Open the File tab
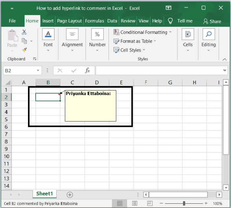The image size is (231, 208). pyautogui.click(x=12, y=21)
